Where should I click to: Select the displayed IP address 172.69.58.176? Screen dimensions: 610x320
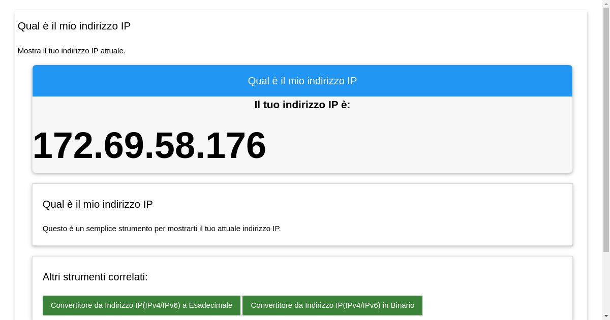pos(149,146)
